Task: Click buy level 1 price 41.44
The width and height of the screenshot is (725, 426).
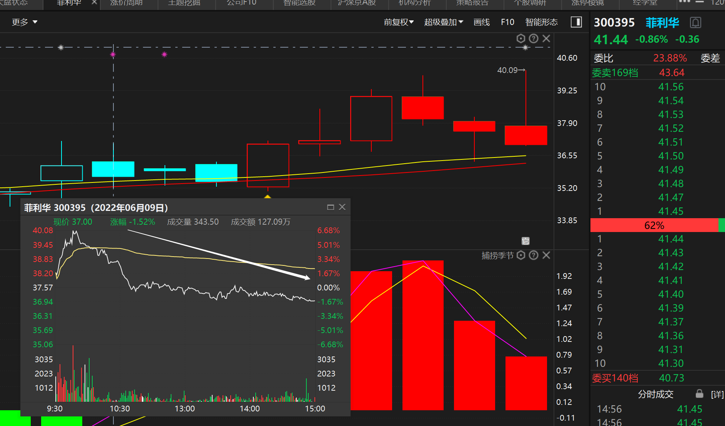Action: [x=671, y=239]
